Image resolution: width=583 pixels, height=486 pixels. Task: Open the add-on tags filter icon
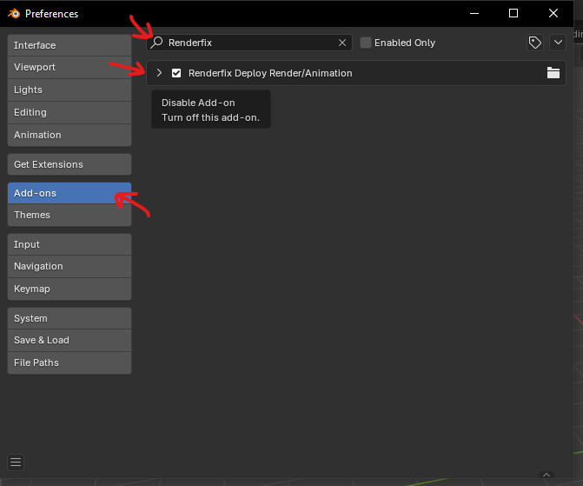pos(535,43)
